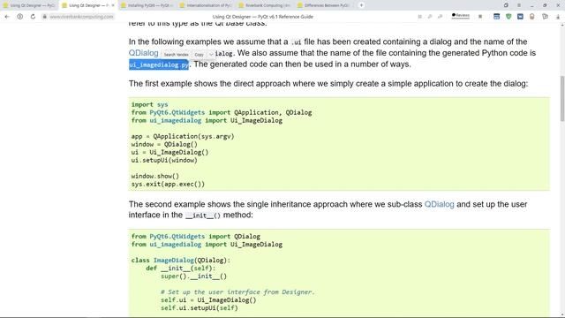Click the address bar URL field

pos(81,17)
